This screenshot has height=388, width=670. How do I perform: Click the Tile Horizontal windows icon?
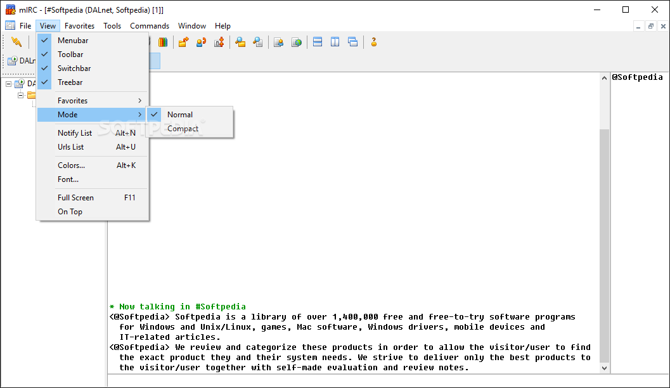318,42
